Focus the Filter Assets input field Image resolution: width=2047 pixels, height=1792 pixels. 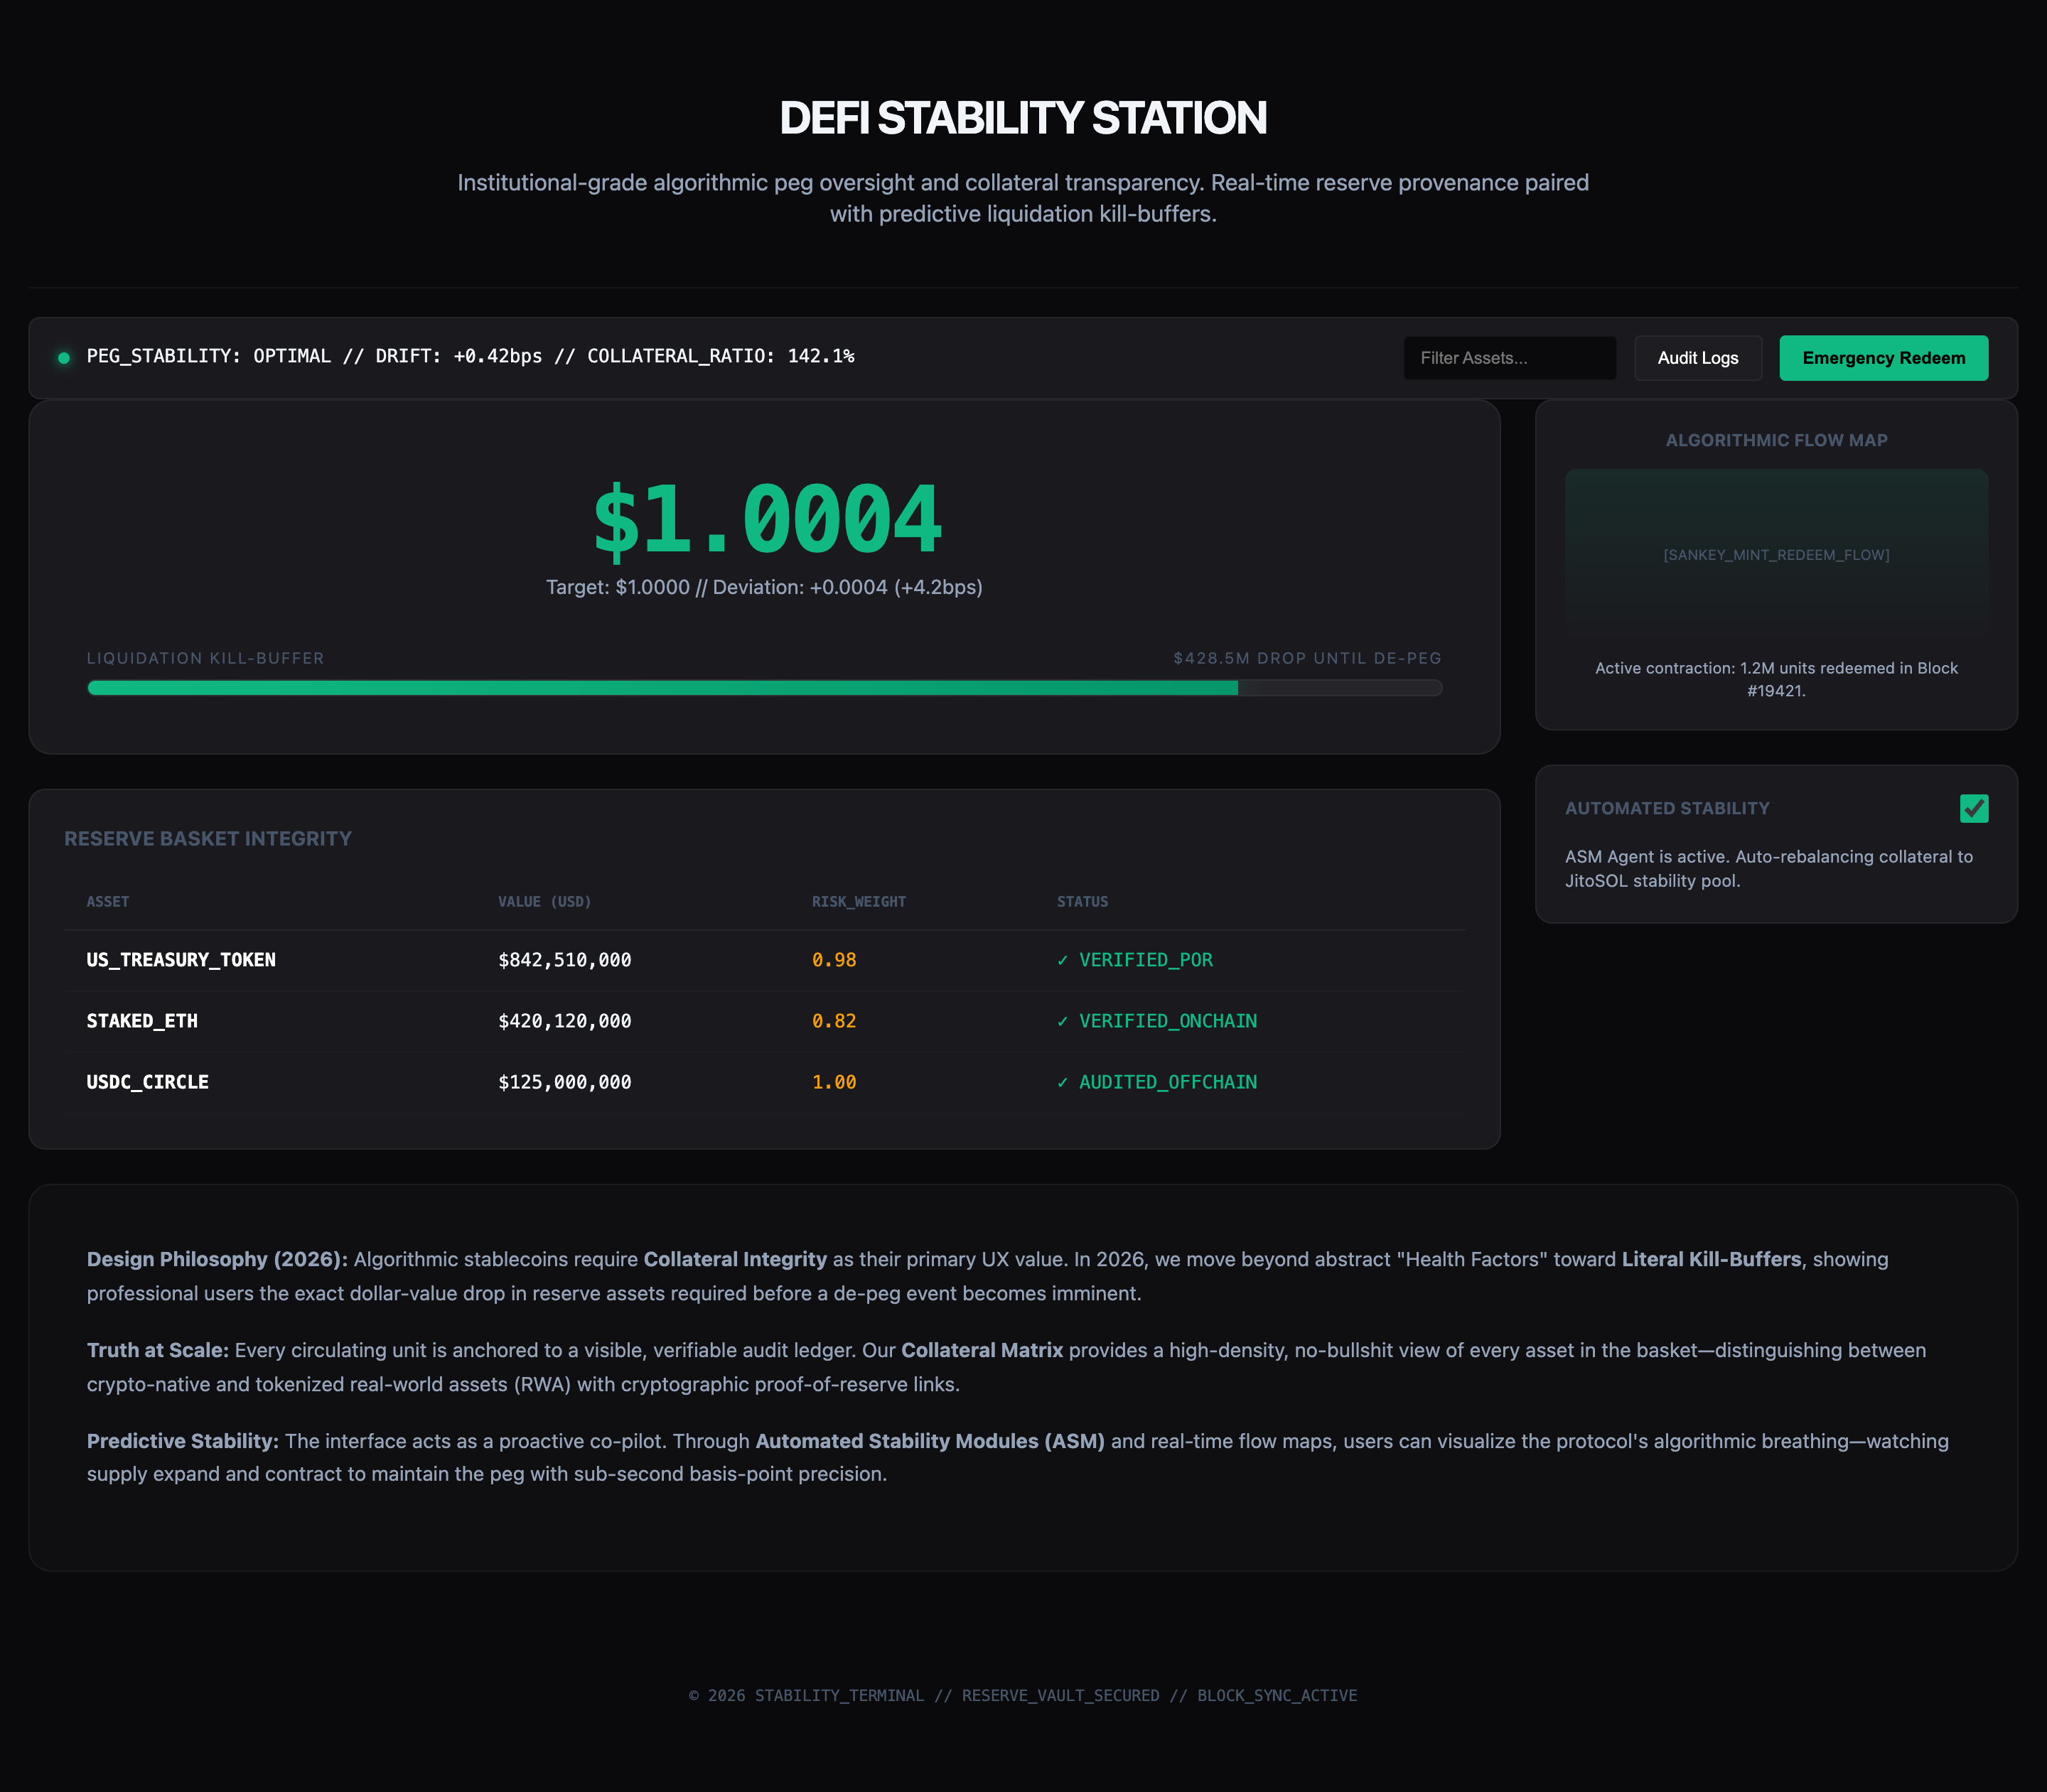tap(1509, 358)
